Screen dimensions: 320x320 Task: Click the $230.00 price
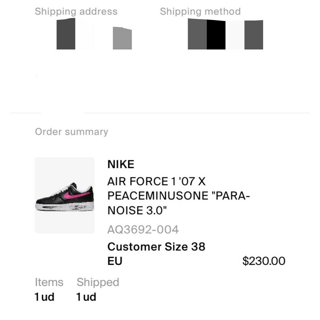pyautogui.click(x=264, y=261)
